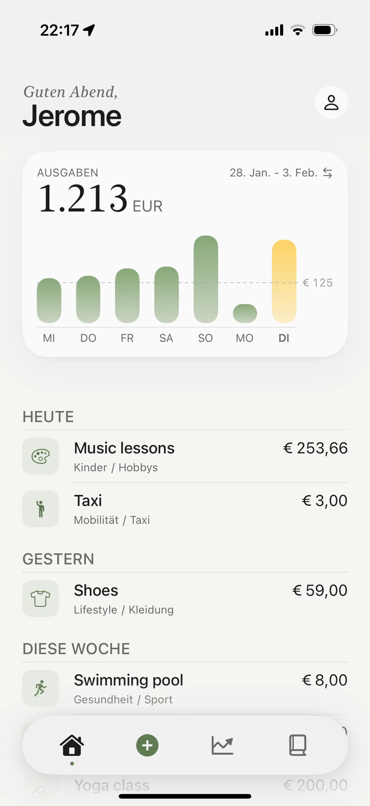Select the FR bar in weekly chart
Screen dimensions: 370x806
tap(127, 295)
